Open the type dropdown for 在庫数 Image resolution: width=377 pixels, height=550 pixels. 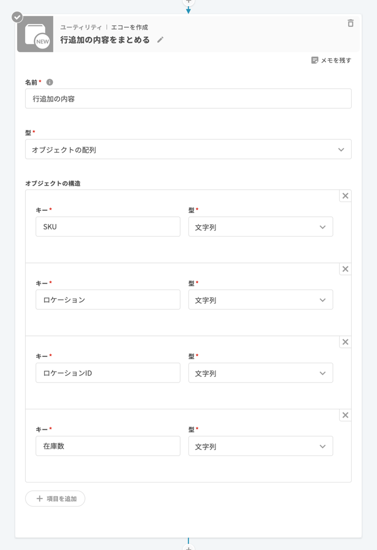(260, 446)
